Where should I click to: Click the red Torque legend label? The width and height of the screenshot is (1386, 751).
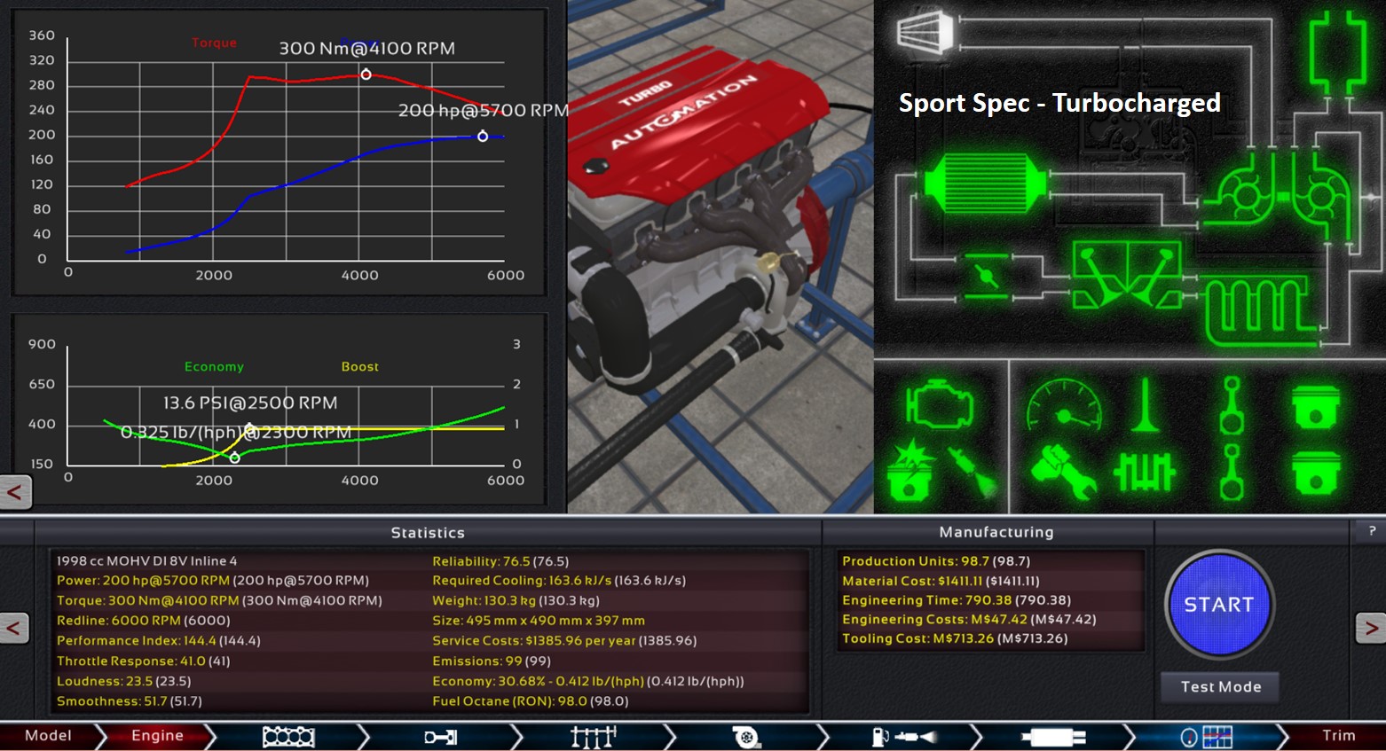click(214, 43)
